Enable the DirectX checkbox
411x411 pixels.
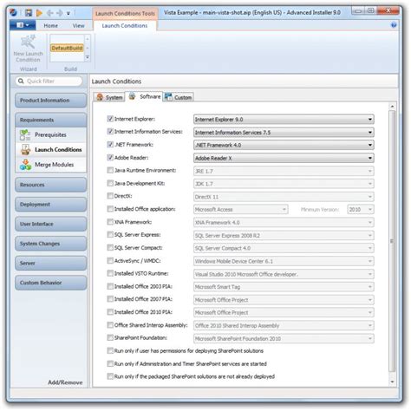[x=110, y=196]
